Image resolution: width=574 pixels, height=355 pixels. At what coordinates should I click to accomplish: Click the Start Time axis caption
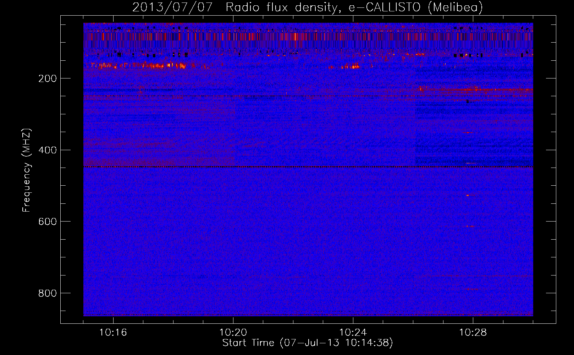coord(308,343)
